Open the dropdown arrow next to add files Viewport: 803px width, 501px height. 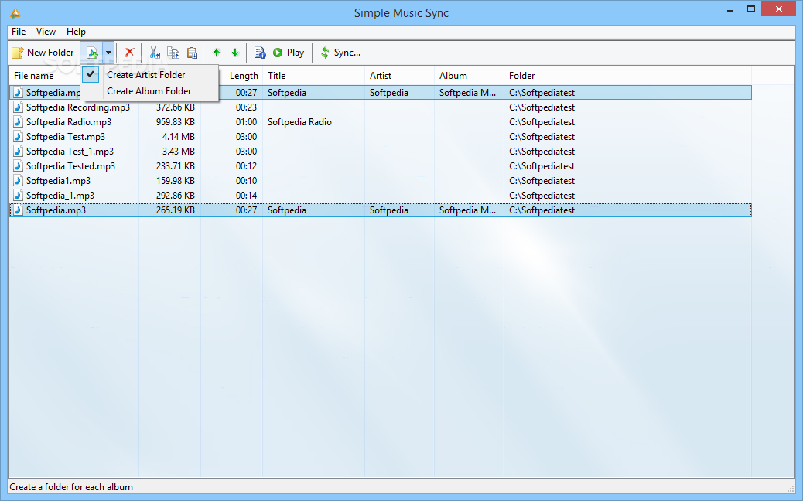pyautogui.click(x=108, y=53)
